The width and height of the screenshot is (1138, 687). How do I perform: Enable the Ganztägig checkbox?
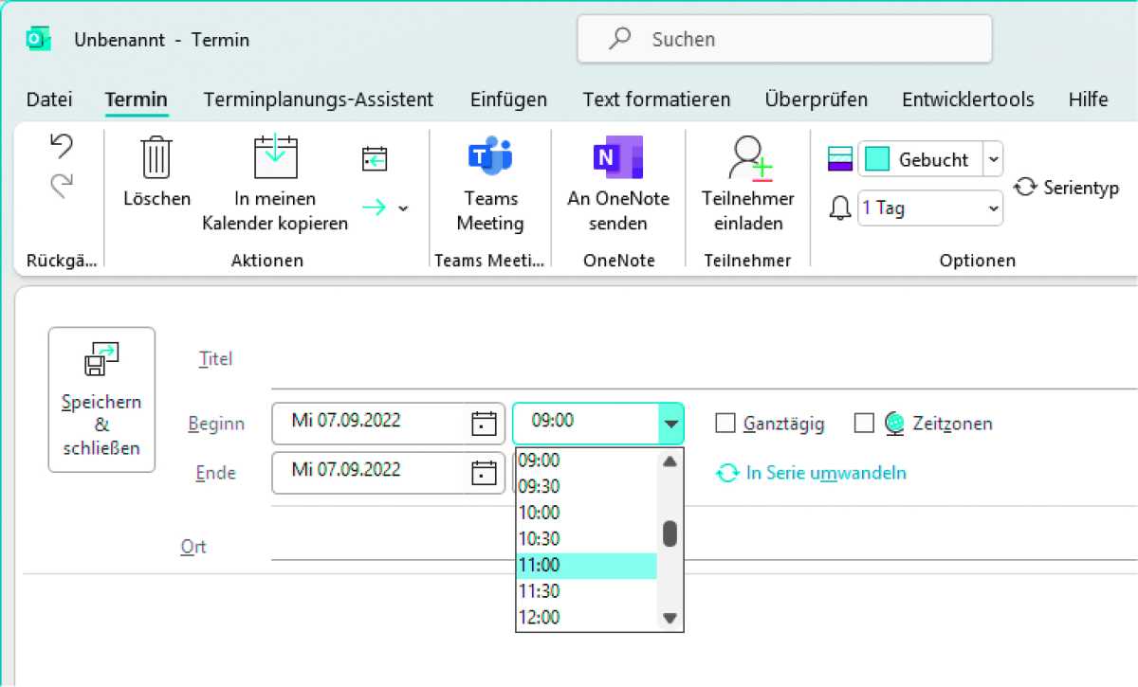725,424
